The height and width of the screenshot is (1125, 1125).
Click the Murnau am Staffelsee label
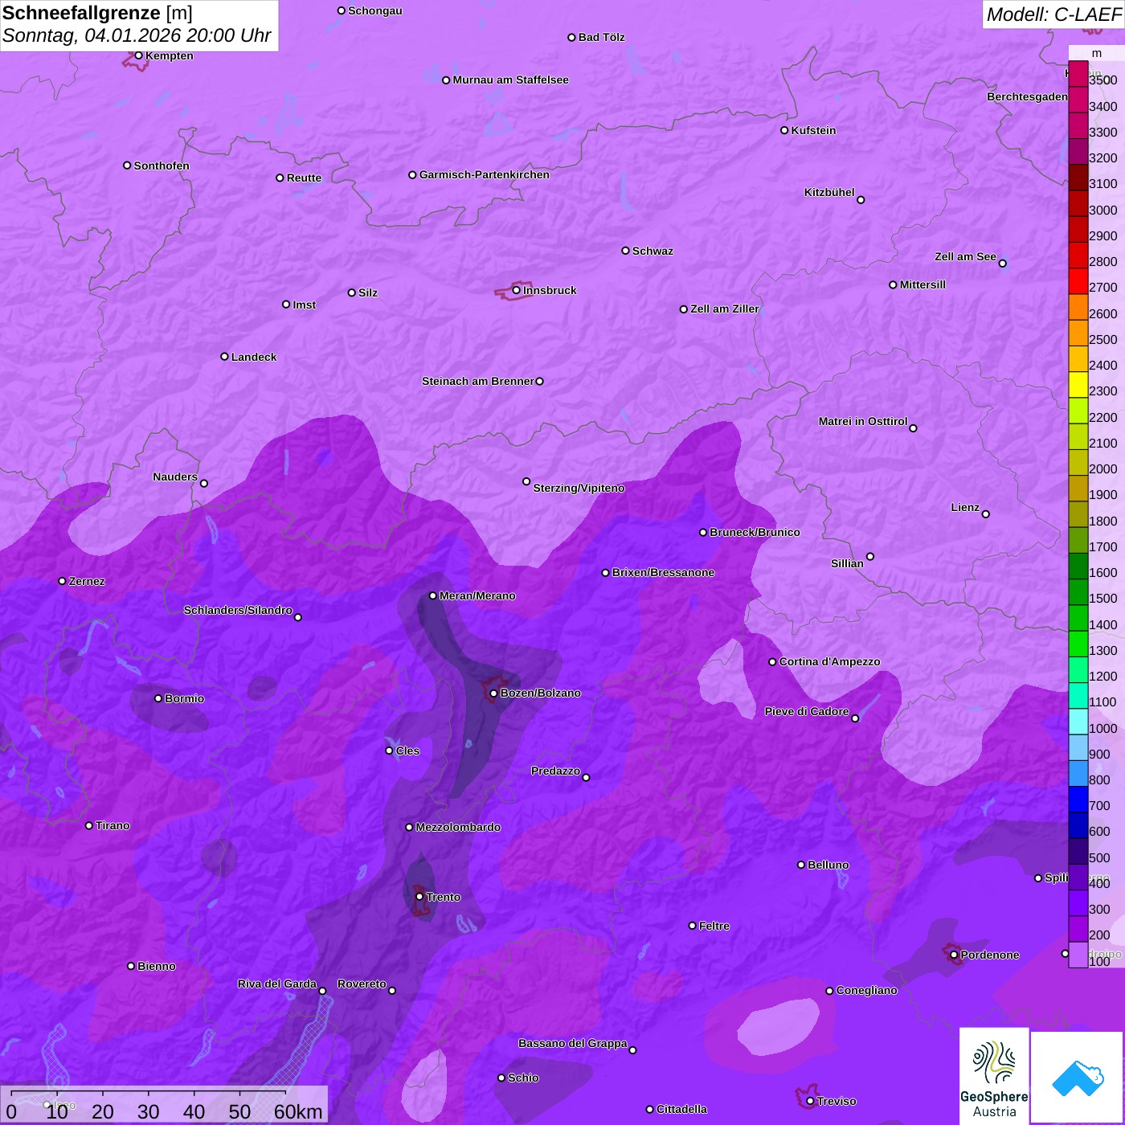[511, 80]
